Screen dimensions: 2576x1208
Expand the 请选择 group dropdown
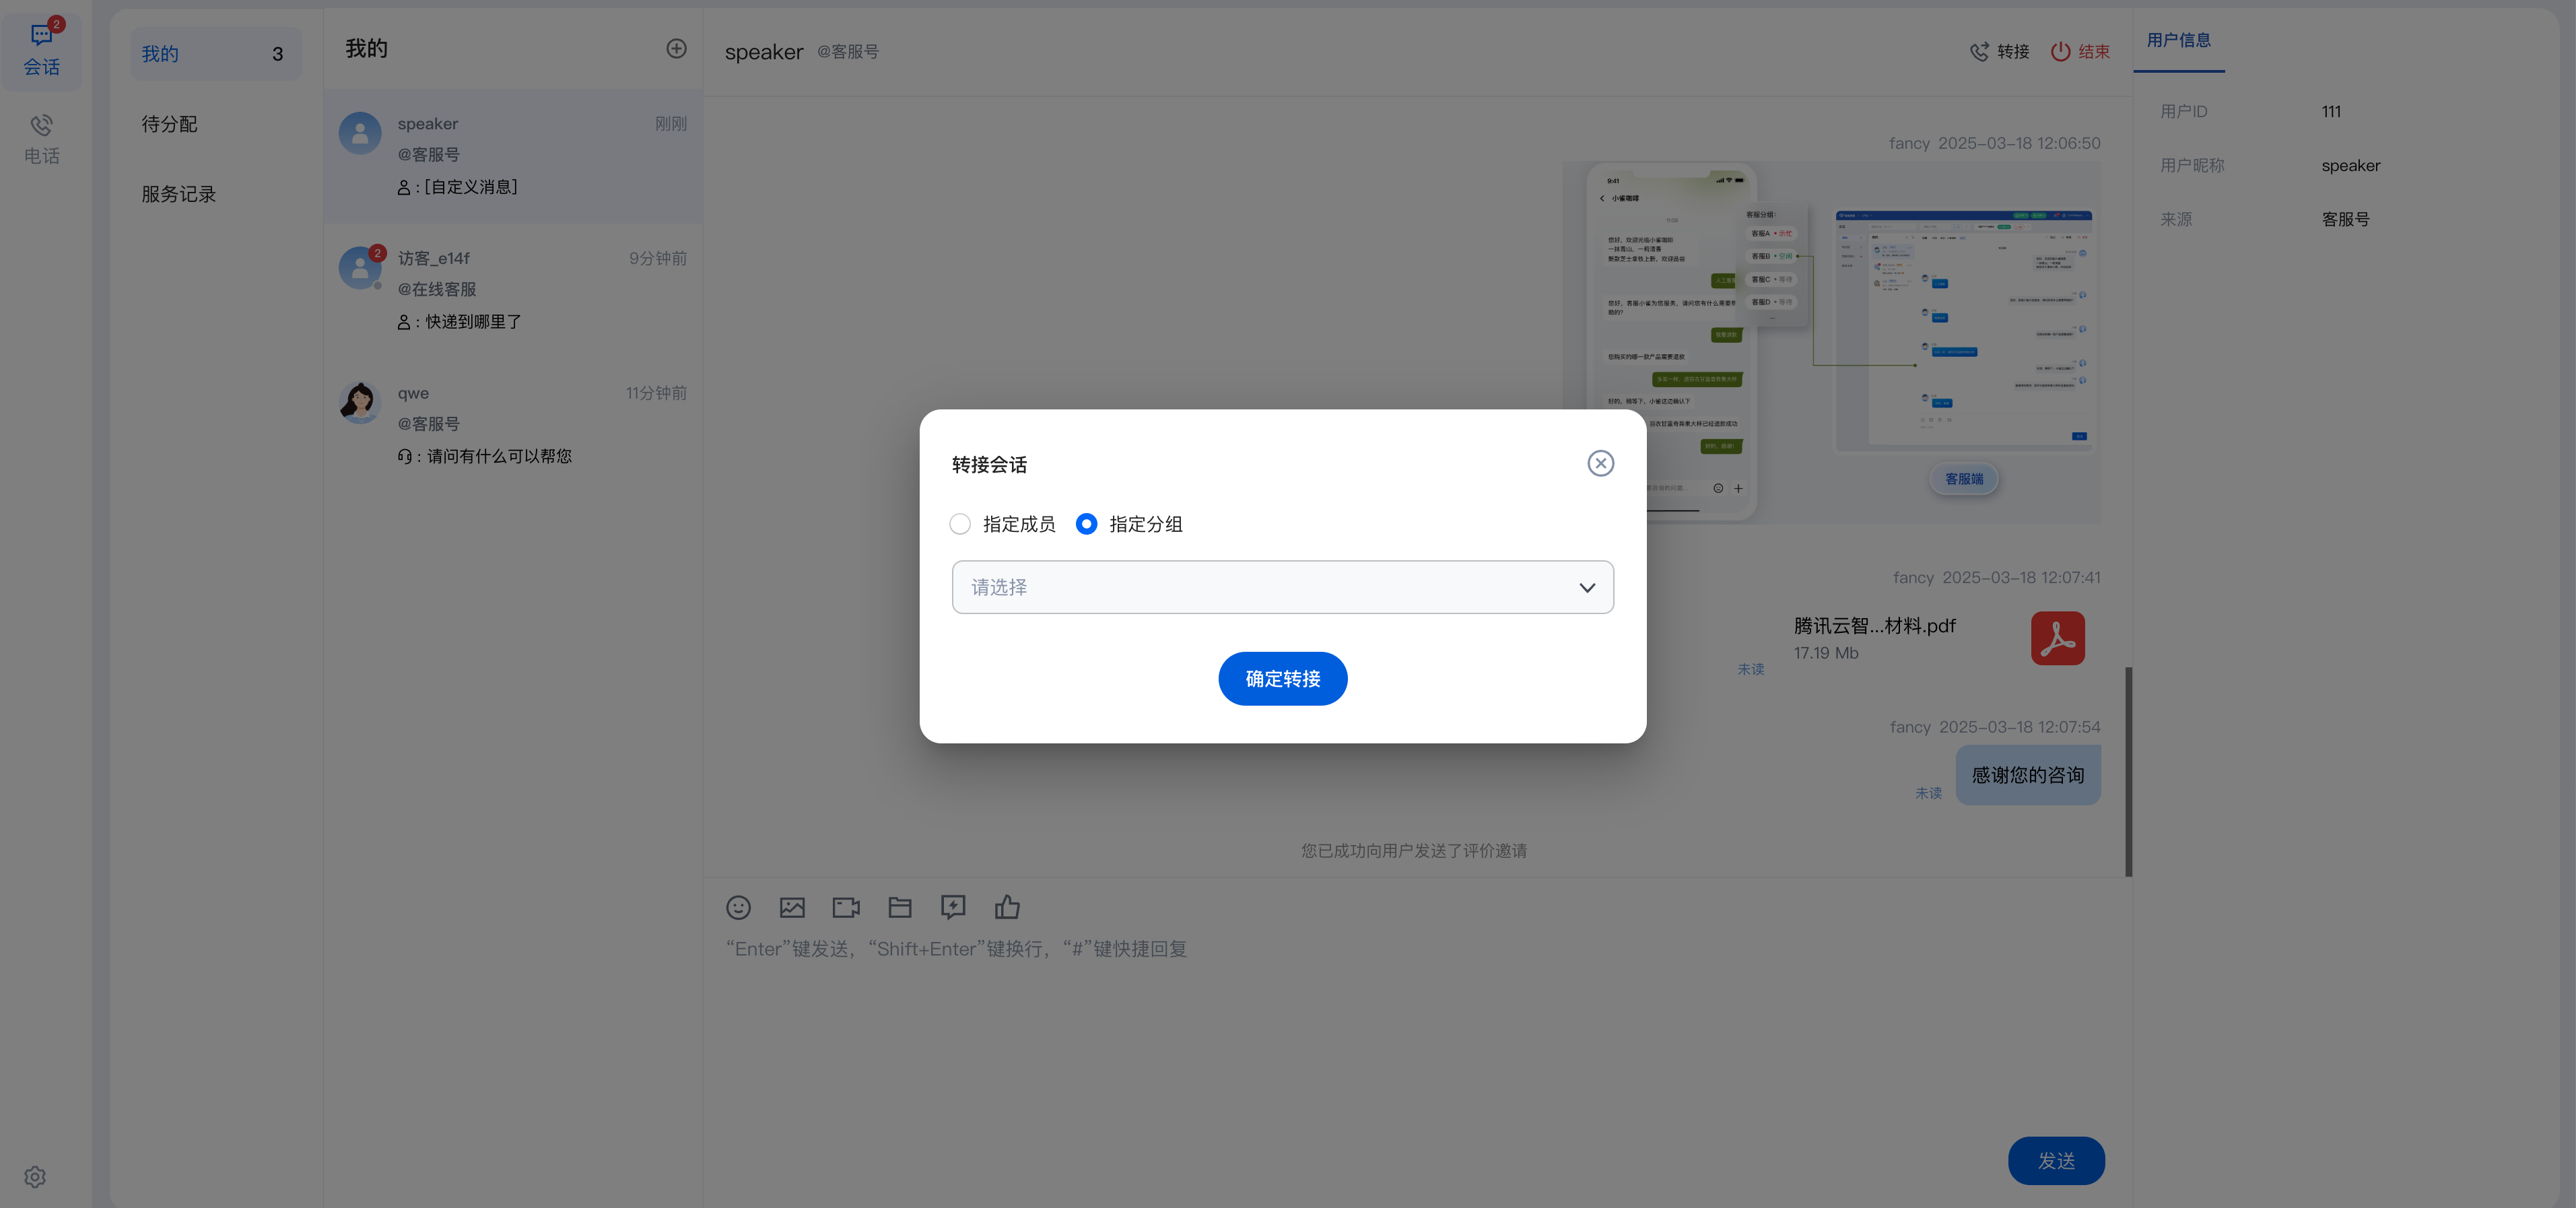pos(1260,587)
